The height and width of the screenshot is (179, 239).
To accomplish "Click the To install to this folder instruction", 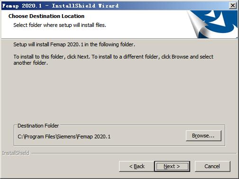I will (113, 57).
